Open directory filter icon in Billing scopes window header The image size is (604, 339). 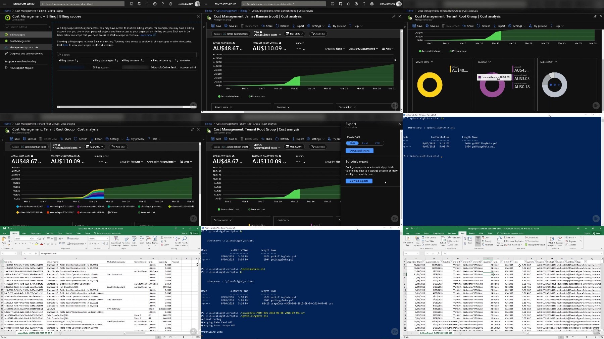[x=139, y=4]
